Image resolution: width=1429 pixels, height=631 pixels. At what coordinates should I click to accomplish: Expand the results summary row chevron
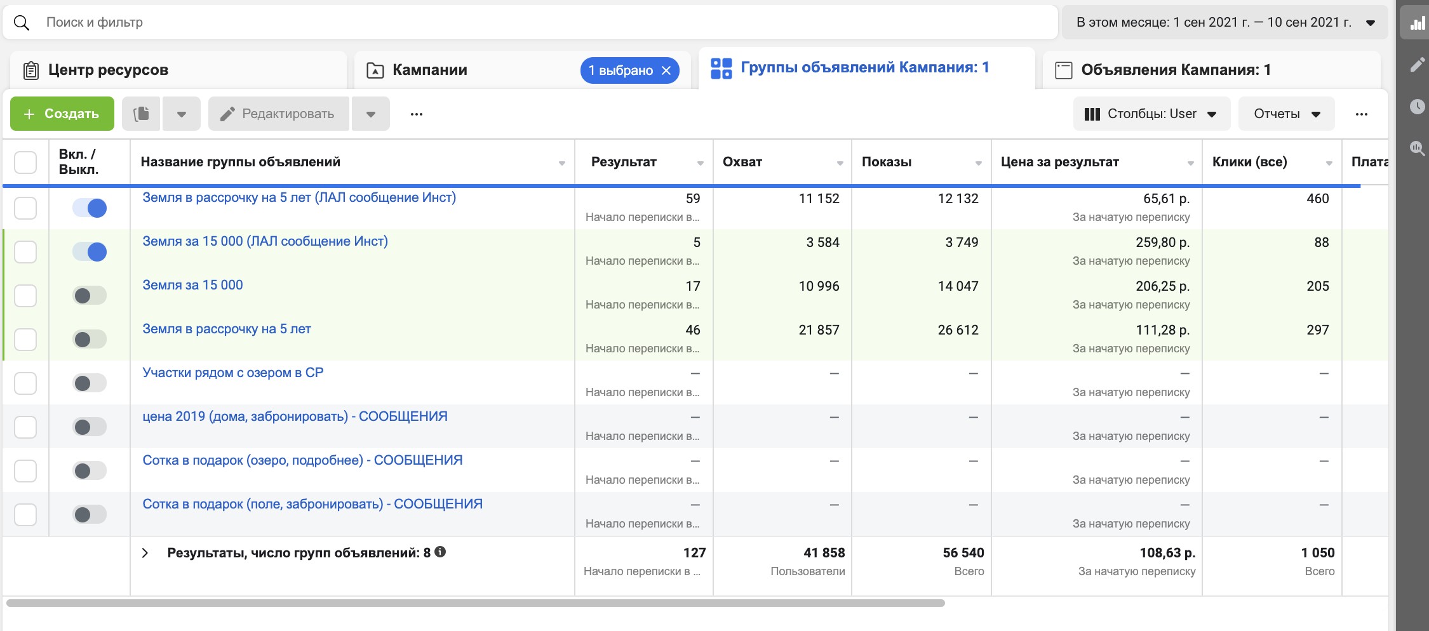pos(145,553)
